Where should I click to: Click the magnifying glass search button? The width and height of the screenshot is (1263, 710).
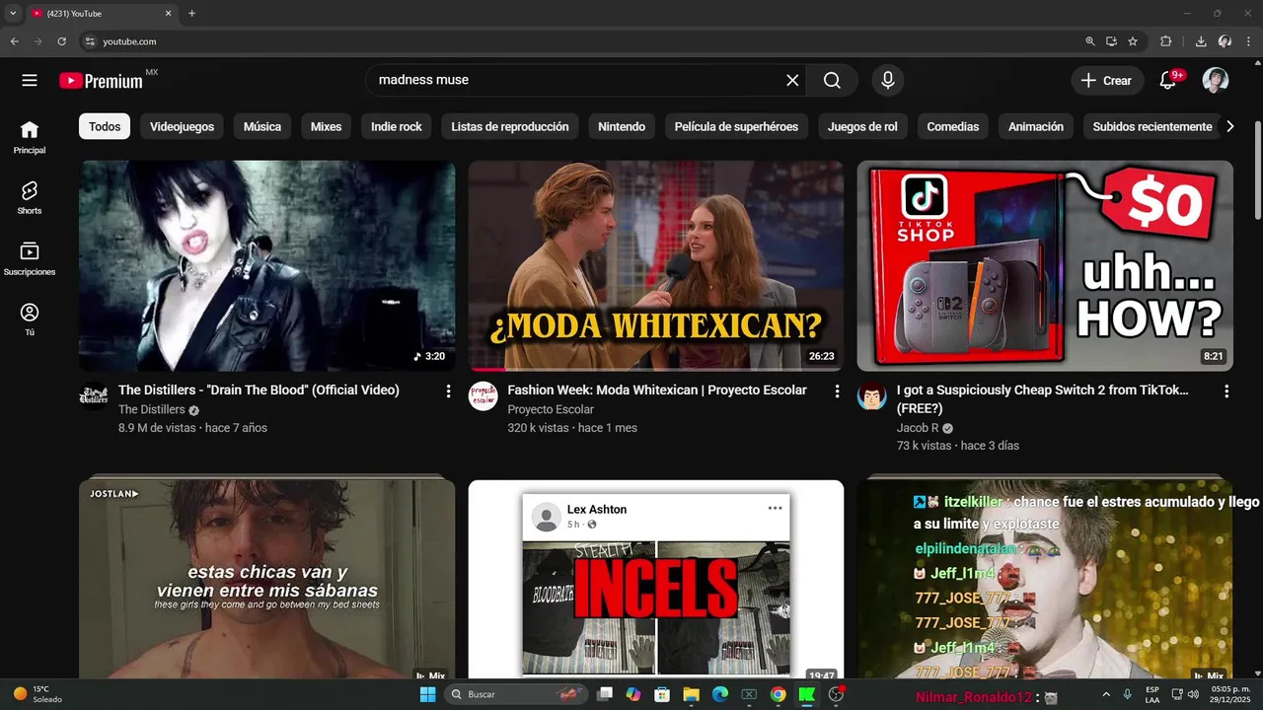pyautogui.click(x=832, y=81)
